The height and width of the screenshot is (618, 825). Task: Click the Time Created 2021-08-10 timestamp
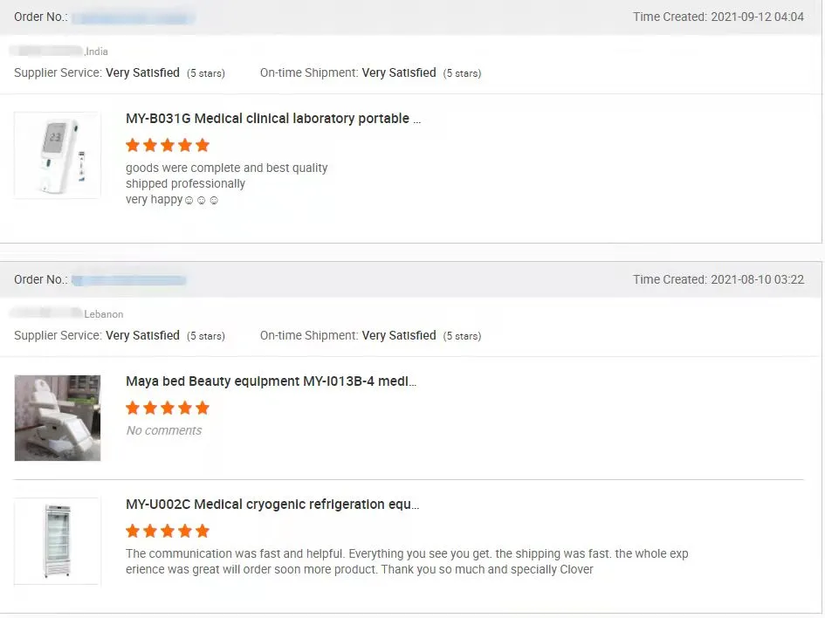coord(717,279)
